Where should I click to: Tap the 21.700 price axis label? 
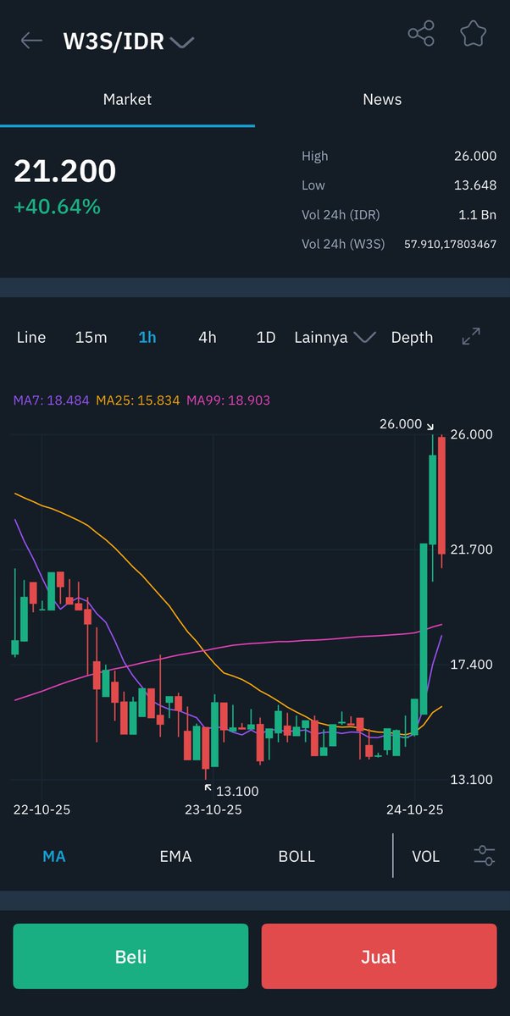472,549
